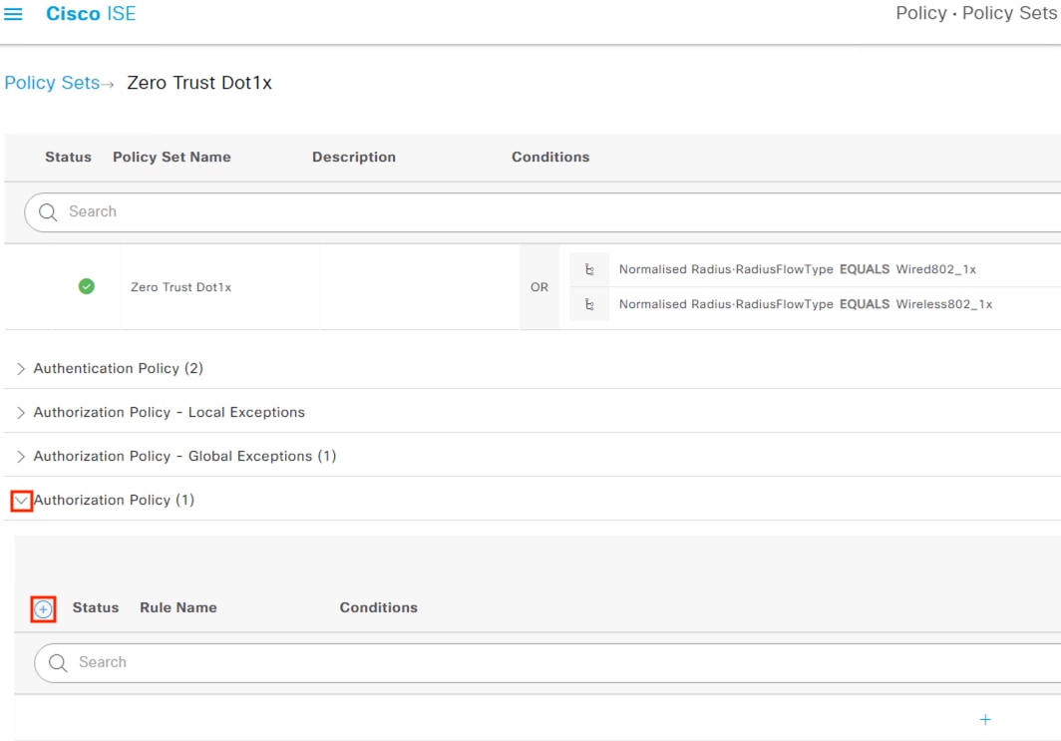Click the Description column header

(x=354, y=157)
